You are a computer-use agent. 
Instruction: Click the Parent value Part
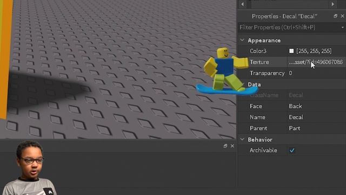coord(294,128)
